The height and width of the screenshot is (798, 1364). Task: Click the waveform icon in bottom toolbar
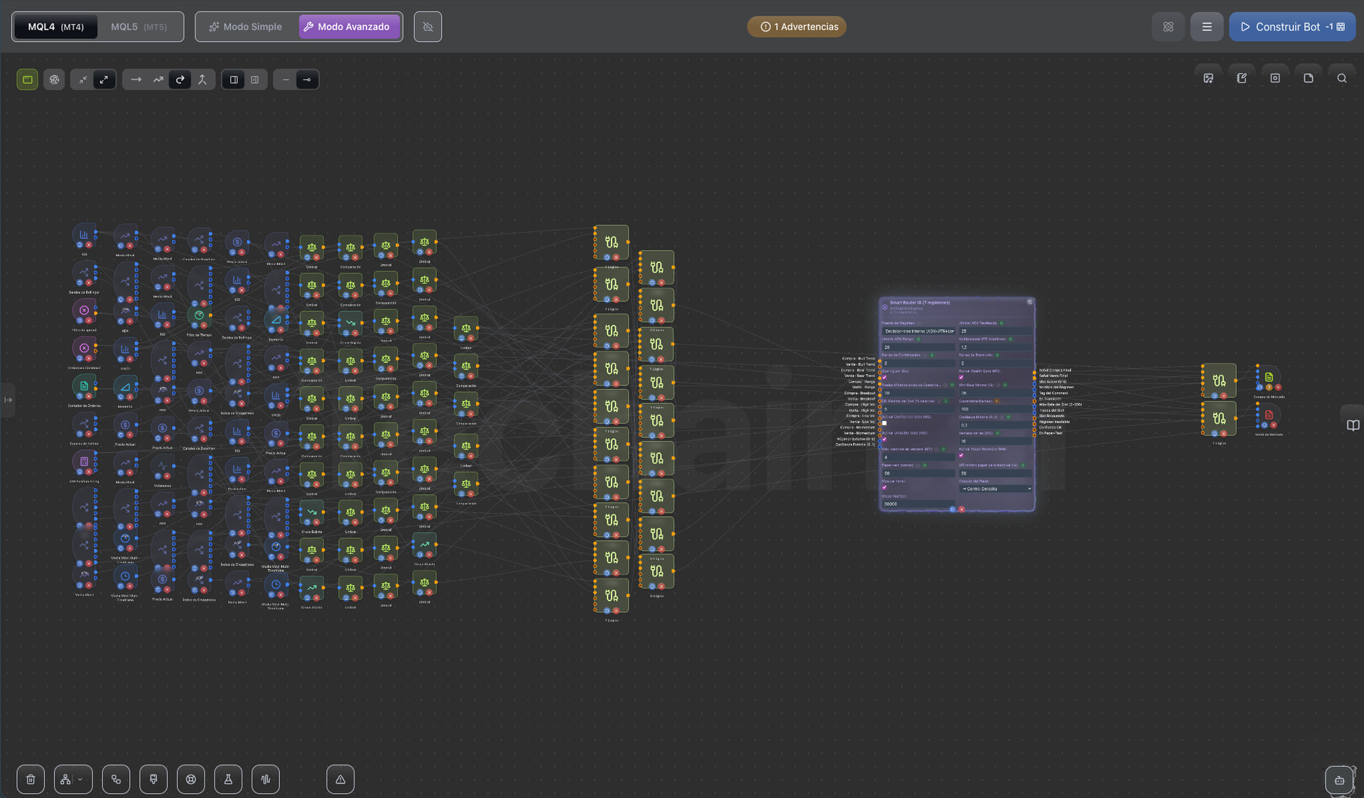pos(266,780)
